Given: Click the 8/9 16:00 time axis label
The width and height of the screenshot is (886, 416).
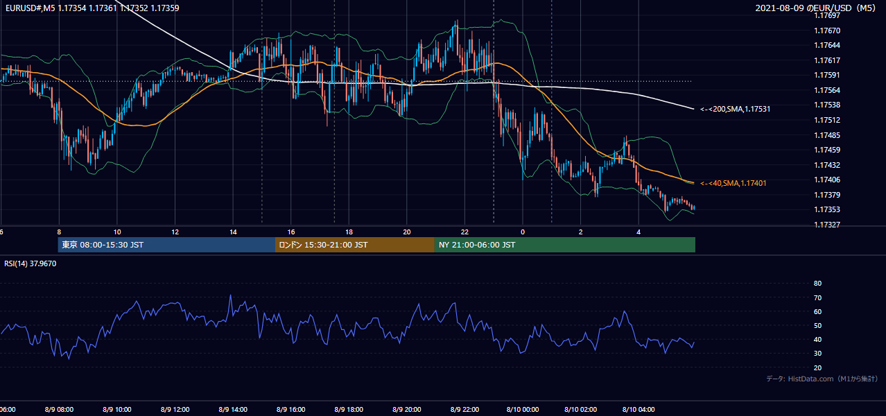Looking at the screenshot, I should 291,410.
